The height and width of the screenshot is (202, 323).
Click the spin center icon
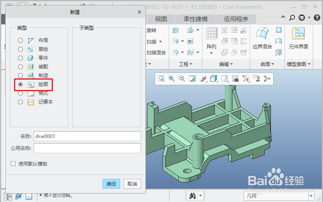pos(267,78)
